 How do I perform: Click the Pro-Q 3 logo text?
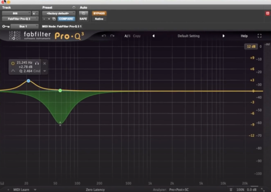tap(69, 36)
